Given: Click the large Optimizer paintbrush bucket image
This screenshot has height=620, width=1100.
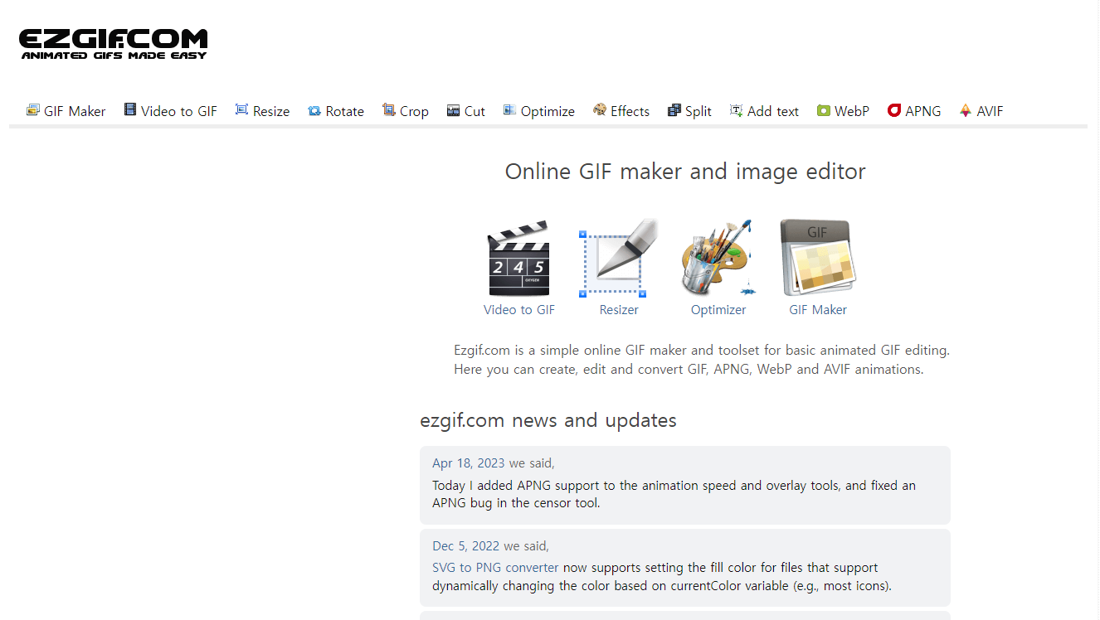Looking at the screenshot, I should (718, 258).
